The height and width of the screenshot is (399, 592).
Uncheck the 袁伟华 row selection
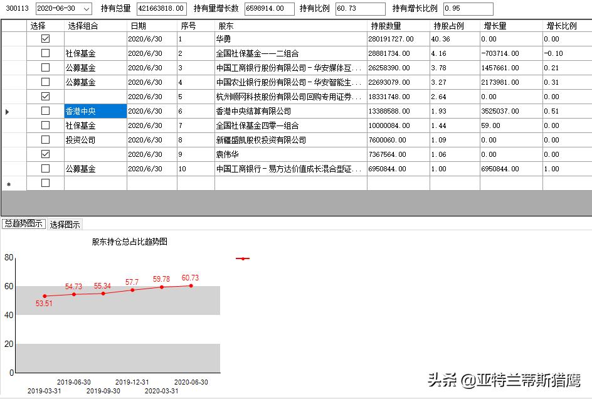coord(44,154)
